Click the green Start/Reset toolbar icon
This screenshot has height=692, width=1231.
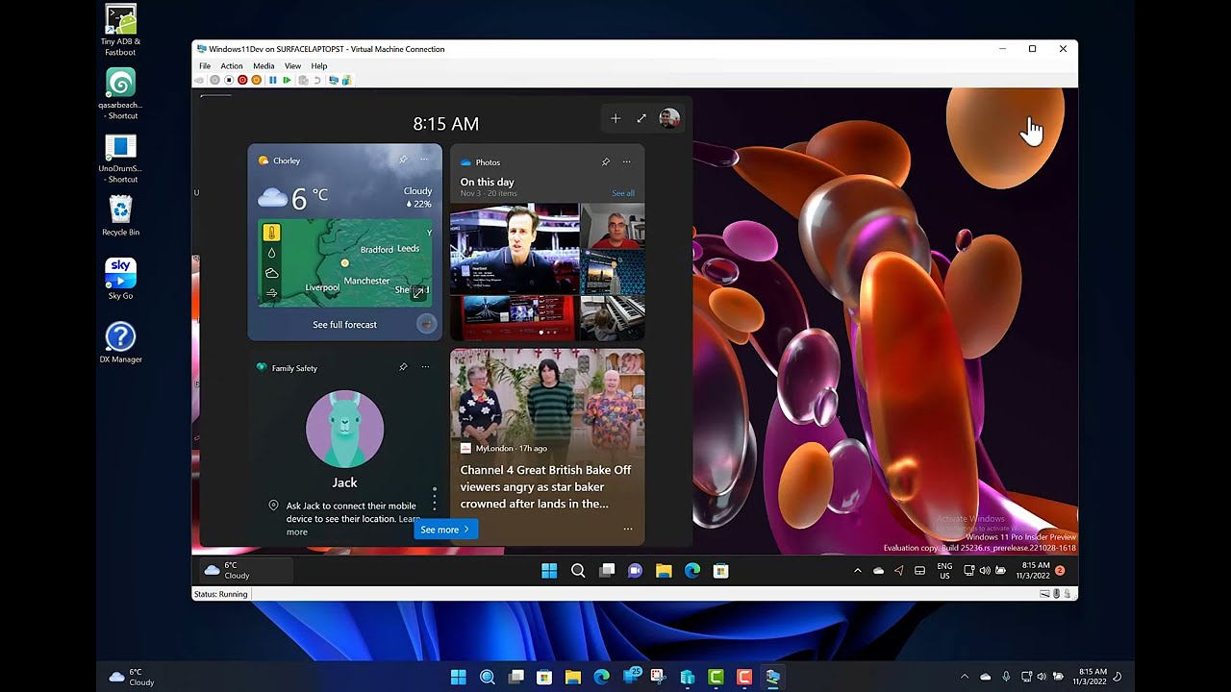tap(287, 80)
